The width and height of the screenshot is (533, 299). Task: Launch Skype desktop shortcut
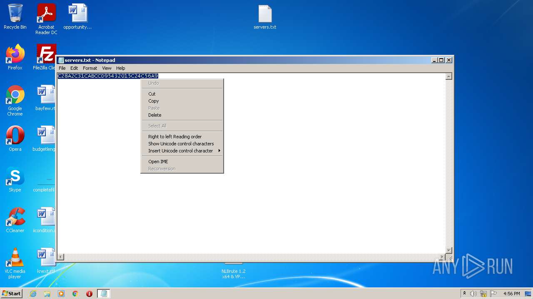tap(15, 179)
